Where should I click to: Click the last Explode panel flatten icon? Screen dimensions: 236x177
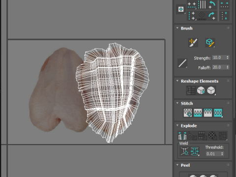point(223,136)
